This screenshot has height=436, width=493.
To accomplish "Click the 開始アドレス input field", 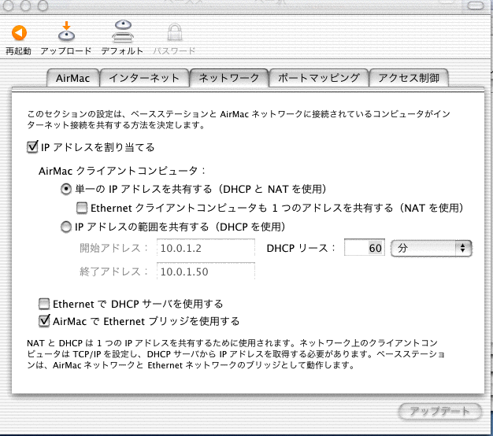I will point(205,249).
